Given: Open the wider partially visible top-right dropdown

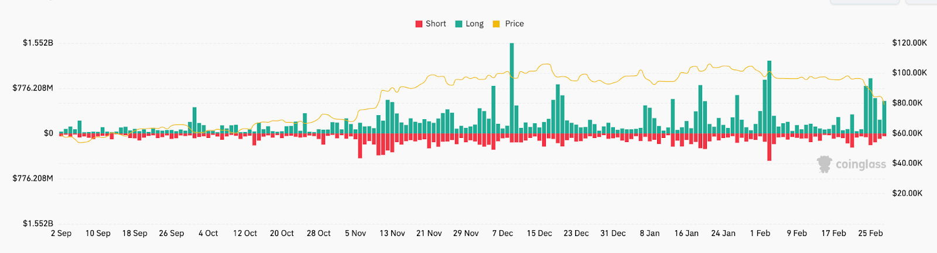Looking at the screenshot, I should click(864, 2).
